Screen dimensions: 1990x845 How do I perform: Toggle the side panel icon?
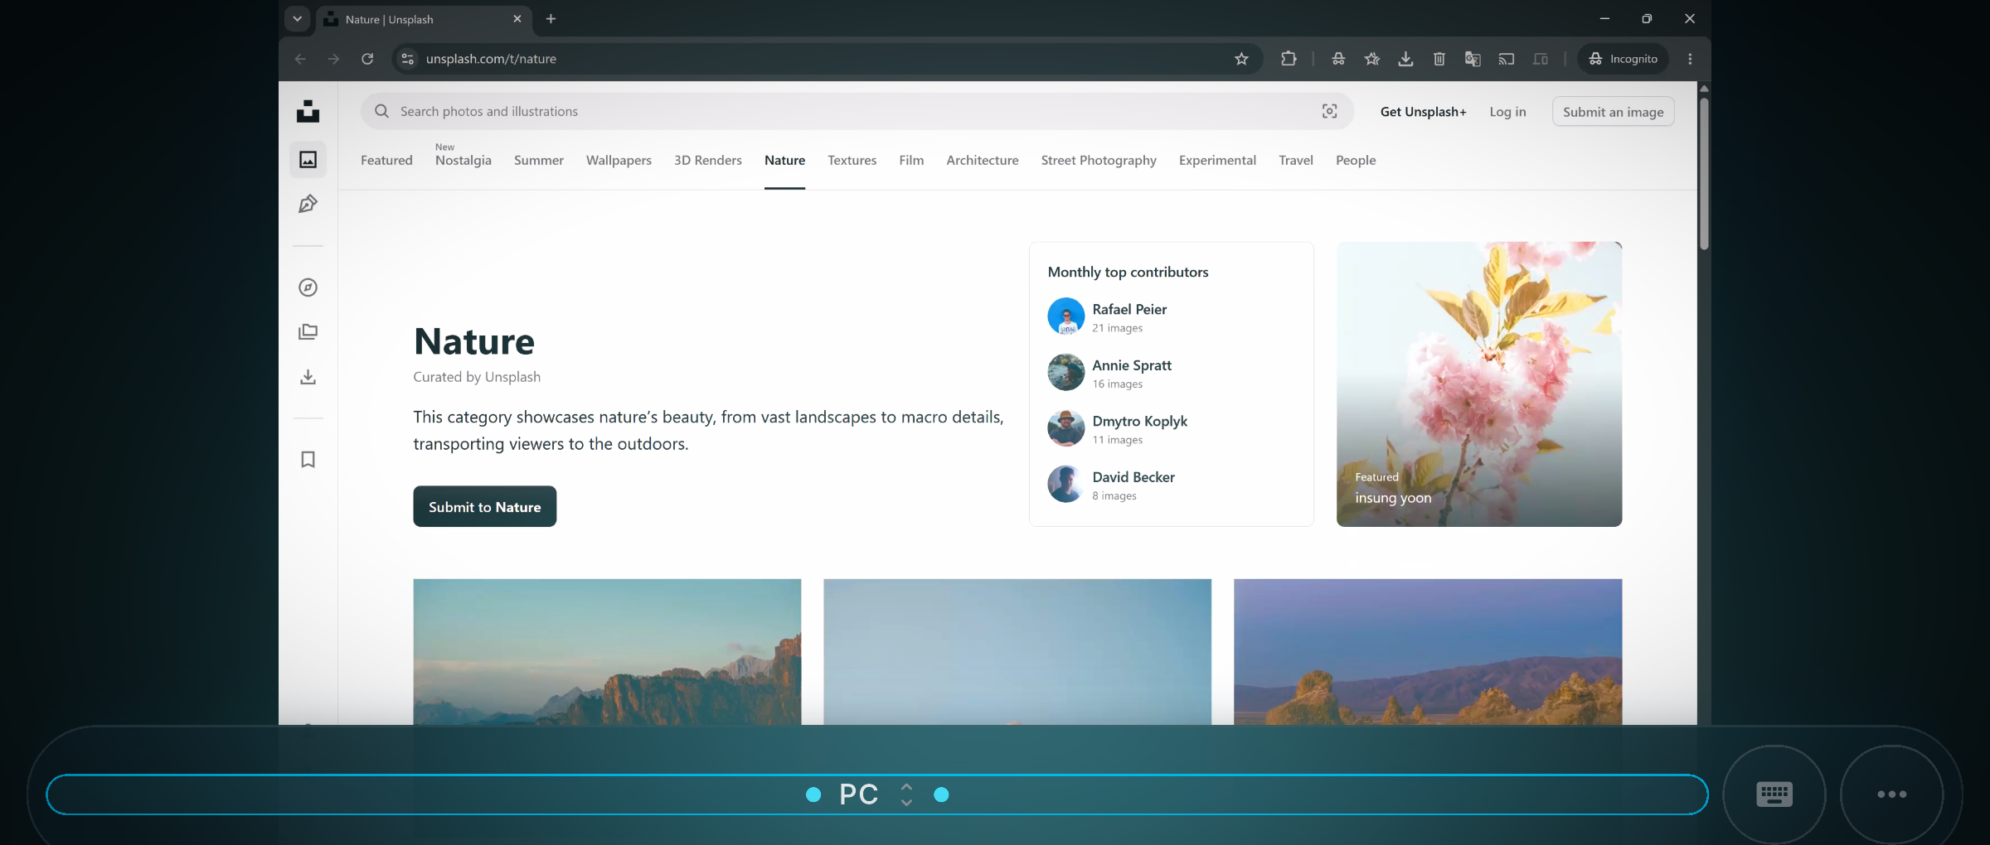1541,59
